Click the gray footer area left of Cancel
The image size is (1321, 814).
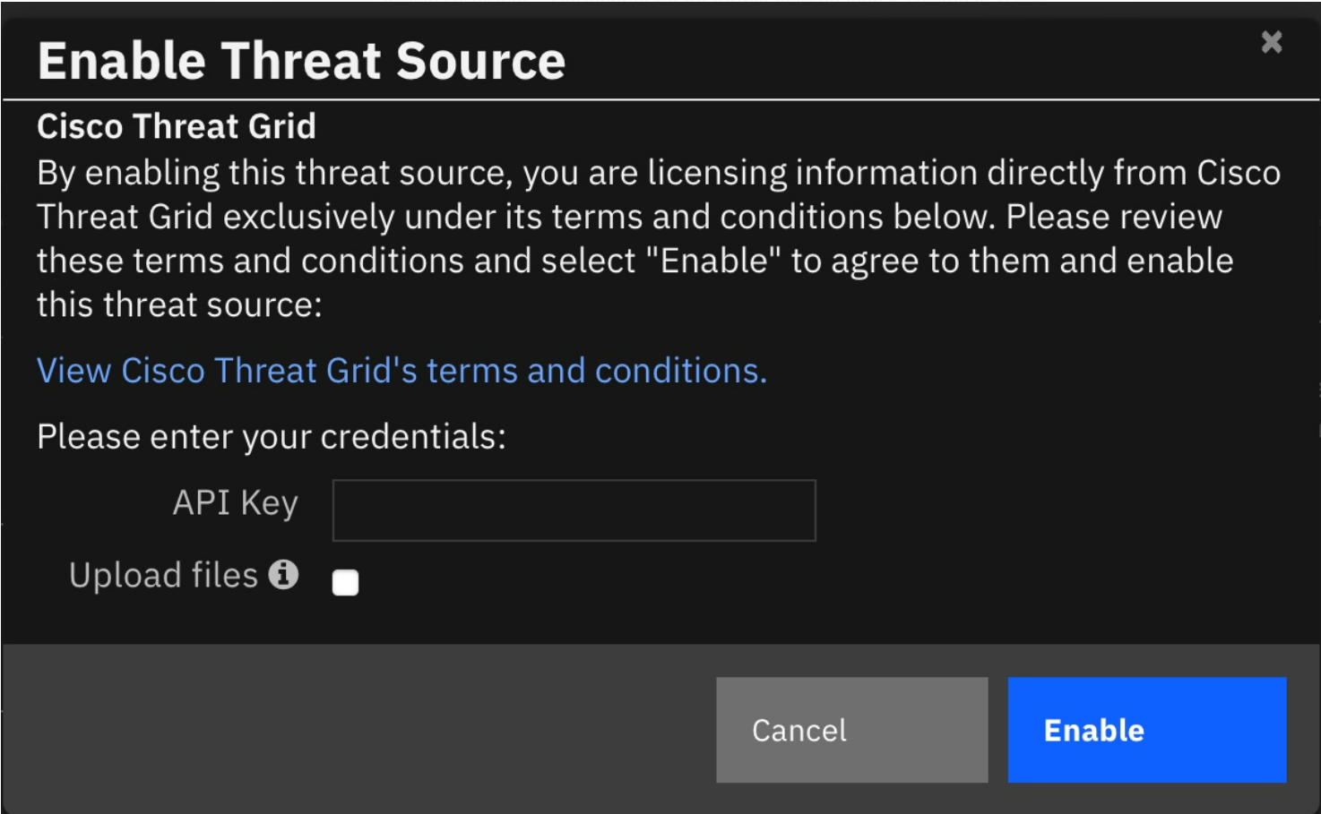click(x=358, y=730)
